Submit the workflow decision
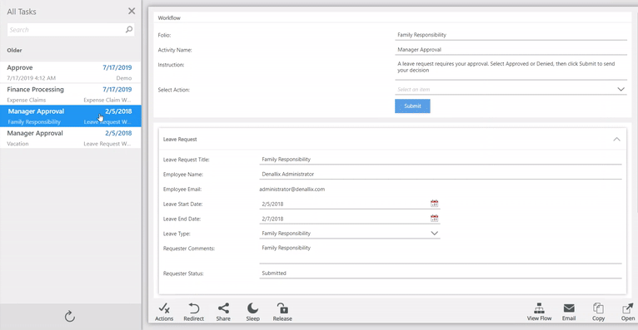This screenshot has height=330, width=638. click(x=412, y=106)
